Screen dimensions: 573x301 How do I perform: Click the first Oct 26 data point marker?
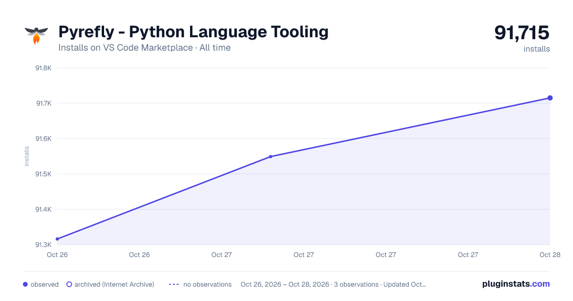pyautogui.click(x=57, y=239)
